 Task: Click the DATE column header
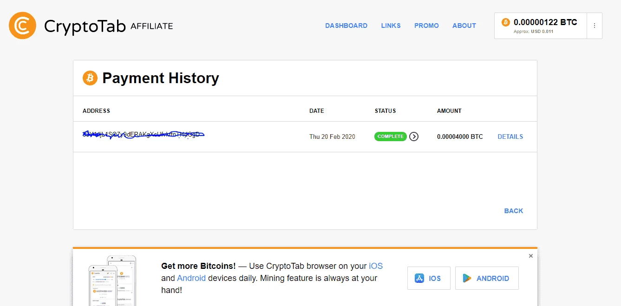point(317,111)
